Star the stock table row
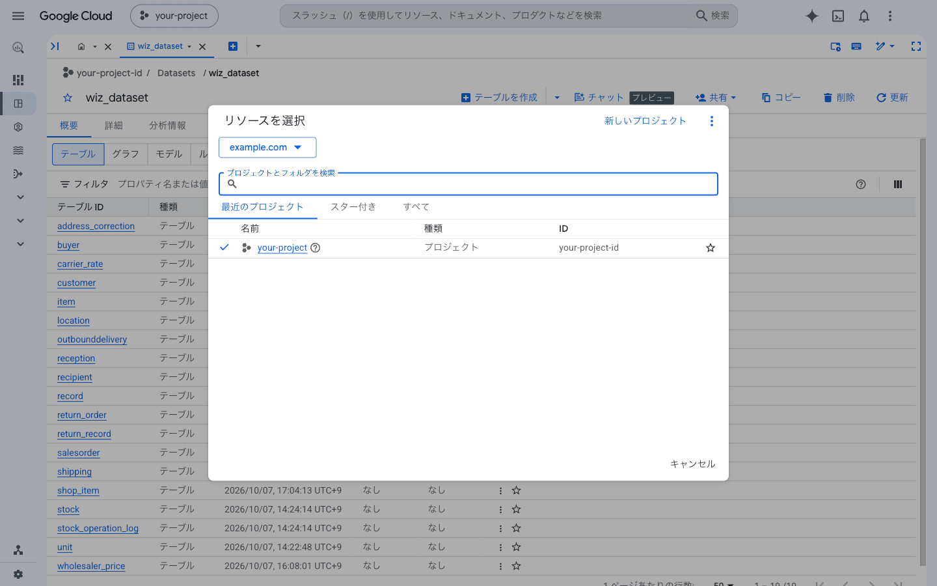 tap(516, 509)
